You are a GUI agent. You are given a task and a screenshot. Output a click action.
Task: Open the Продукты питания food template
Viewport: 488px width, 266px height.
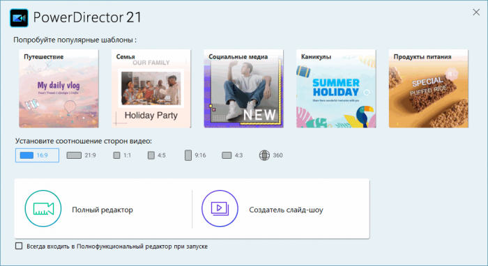click(429, 88)
